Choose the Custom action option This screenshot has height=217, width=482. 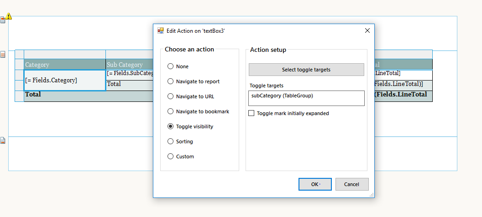click(171, 156)
